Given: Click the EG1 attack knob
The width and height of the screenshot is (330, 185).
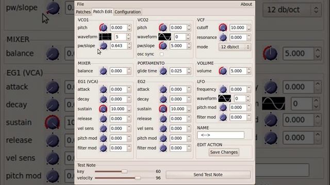Looking at the screenshot, I should pos(103,89).
